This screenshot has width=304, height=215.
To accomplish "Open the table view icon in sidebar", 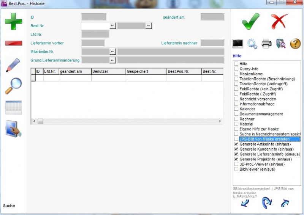I will point(13,108).
